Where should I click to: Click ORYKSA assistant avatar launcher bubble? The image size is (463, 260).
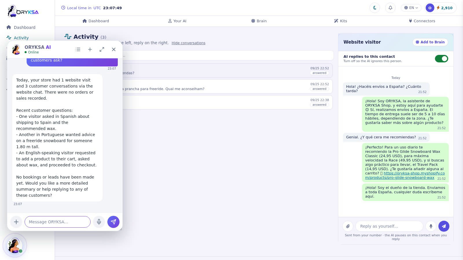(x=15, y=245)
